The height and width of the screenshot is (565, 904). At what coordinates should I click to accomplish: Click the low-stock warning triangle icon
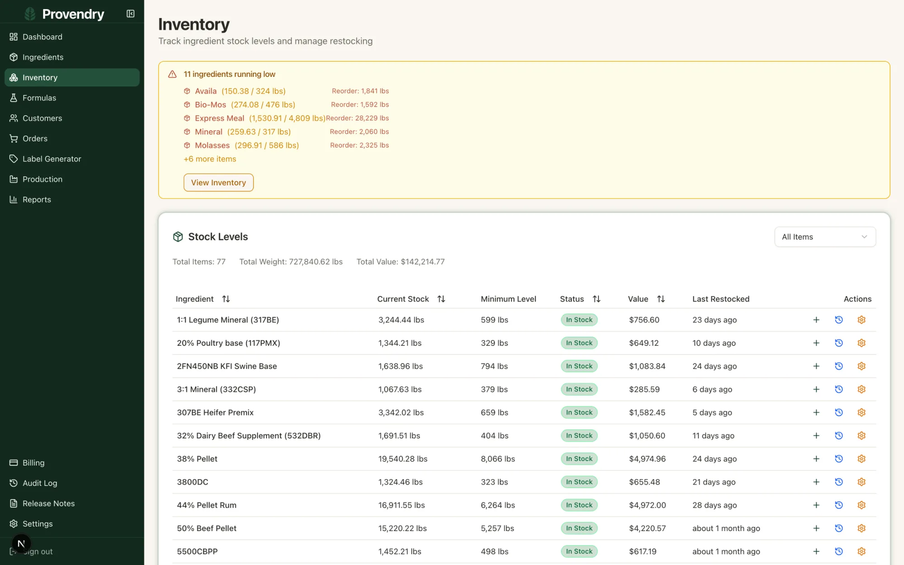pos(172,74)
